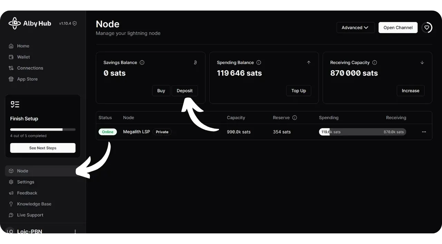Click the Alby Hub logo icon
This screenshot has height=244, width=442.
15,23
